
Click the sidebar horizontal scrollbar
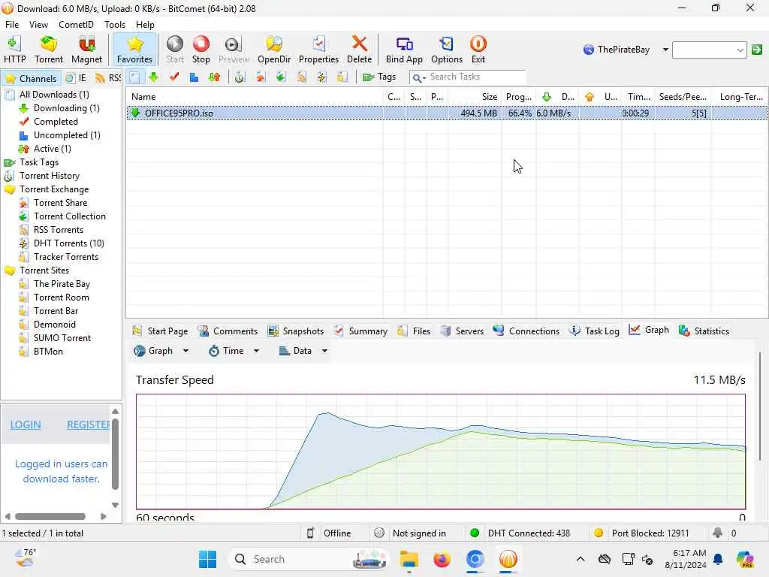[x=50, y=516]
